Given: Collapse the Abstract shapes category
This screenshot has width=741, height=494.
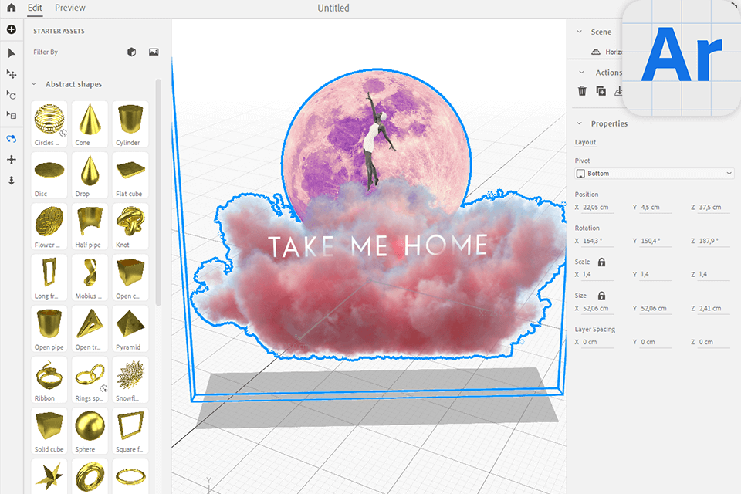Looking at the screenshot, I should (x=34, y=84).
